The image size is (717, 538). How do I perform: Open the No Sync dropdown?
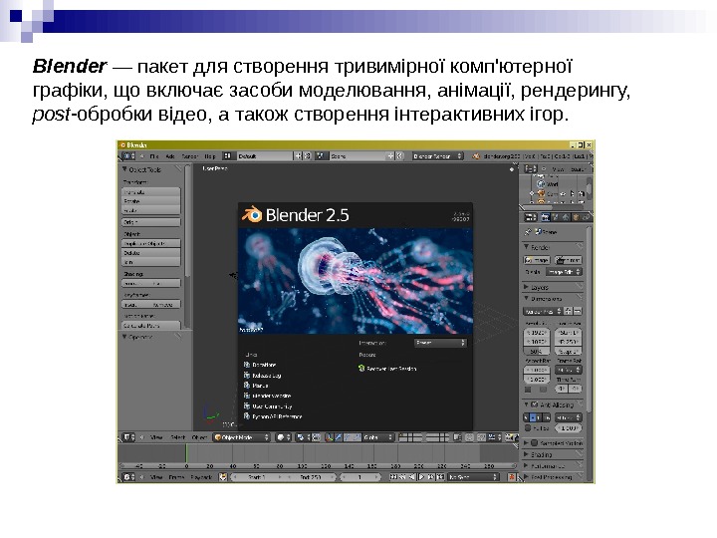[x=473, y=477]
